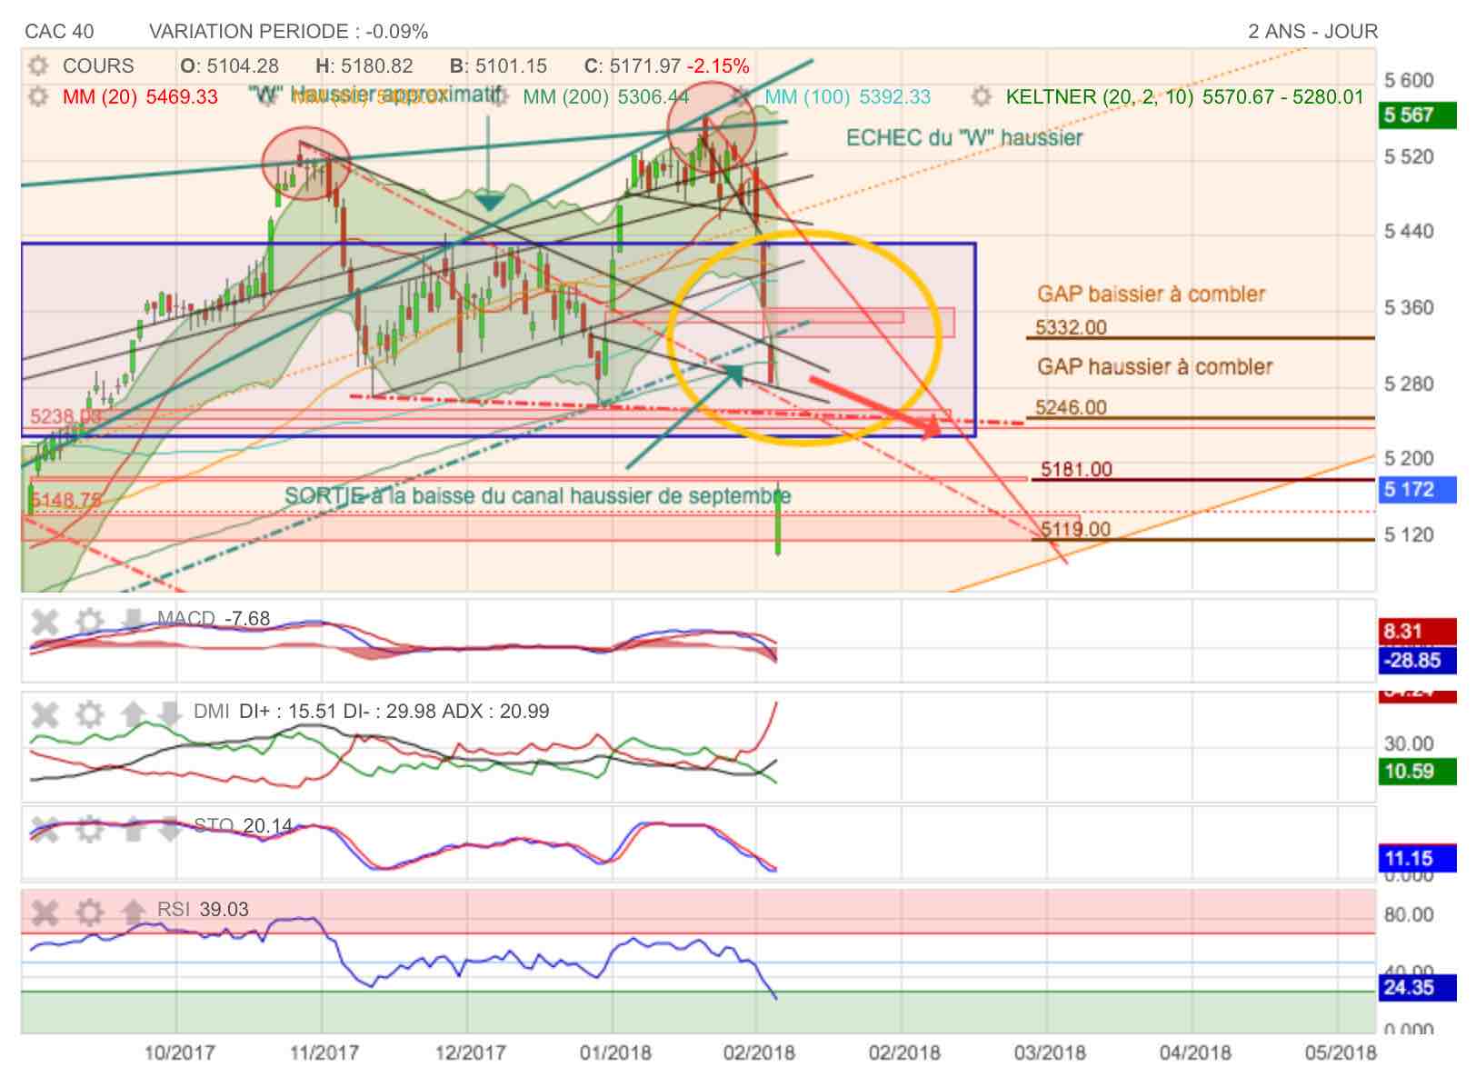
Task: Click the closing value C: 5171.97
Action: tap(633, 66)
